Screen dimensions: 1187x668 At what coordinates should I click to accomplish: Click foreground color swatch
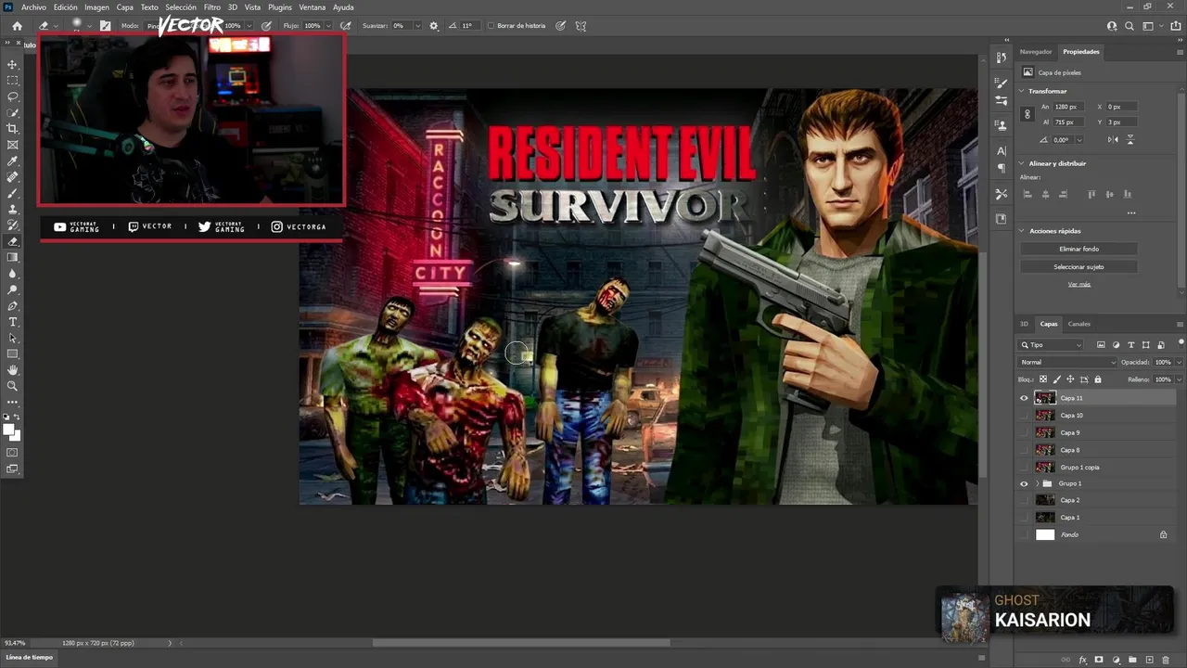tap(9, 430)
